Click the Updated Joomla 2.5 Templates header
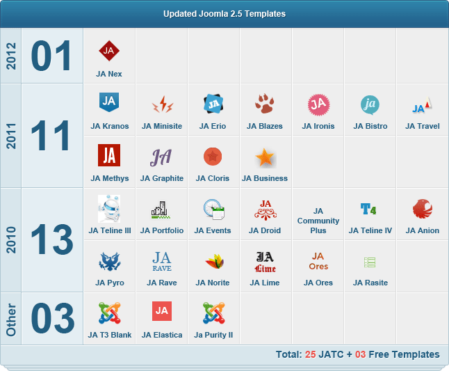The image size is (449, 371). coord(224,14)
